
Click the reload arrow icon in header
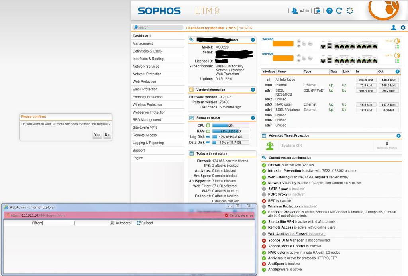click(339, 11)
